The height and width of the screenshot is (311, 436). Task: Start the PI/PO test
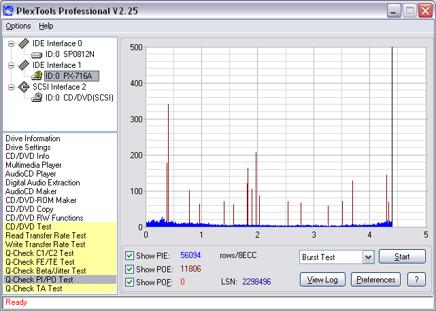click(402, 256)
